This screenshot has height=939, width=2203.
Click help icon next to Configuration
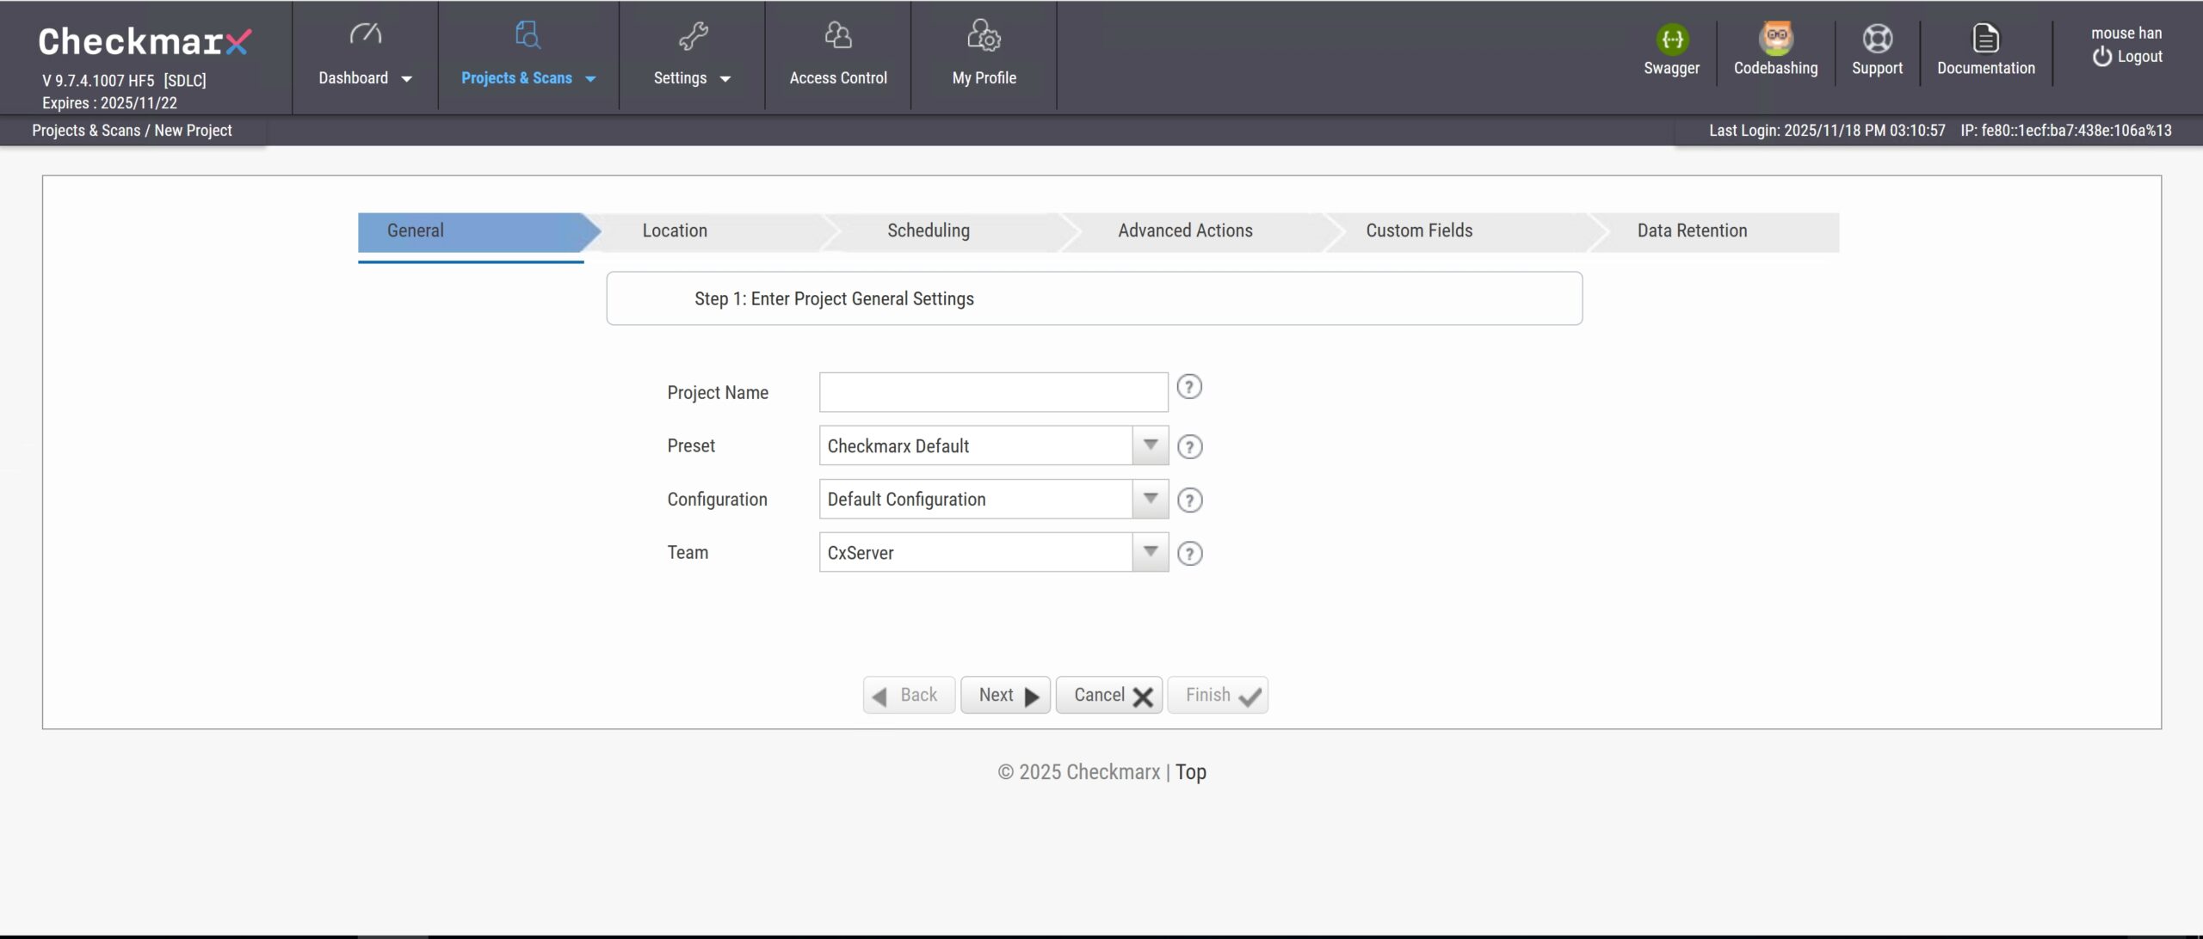1189,500
